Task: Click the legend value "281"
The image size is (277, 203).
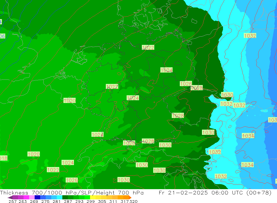Action: pyautogui.click(x=57, y=201)
